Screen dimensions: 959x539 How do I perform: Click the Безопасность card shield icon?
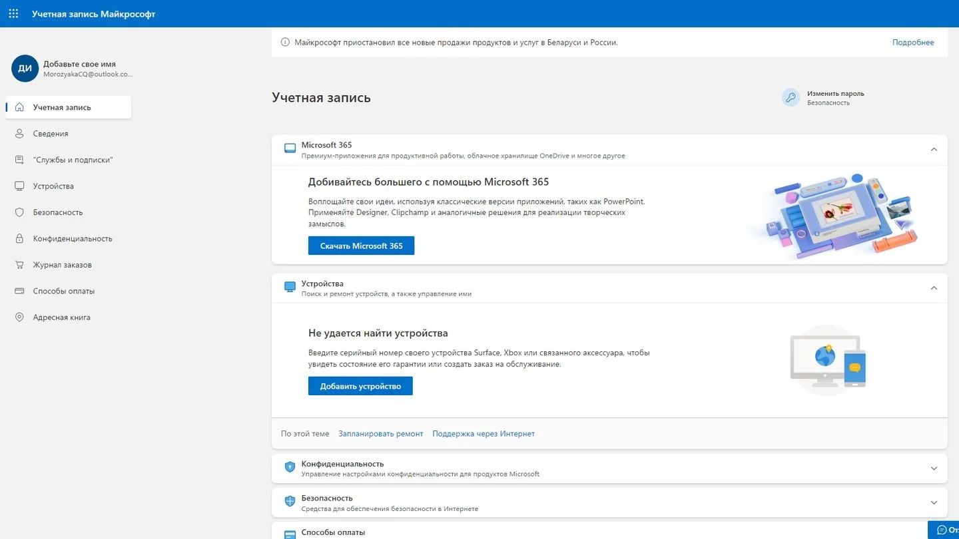coord(290,501)
